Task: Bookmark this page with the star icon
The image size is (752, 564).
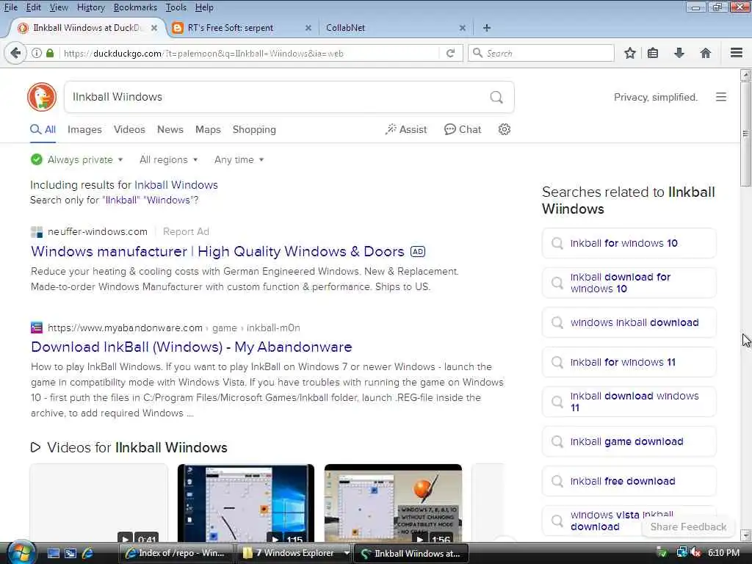Action: pos(629,53)
